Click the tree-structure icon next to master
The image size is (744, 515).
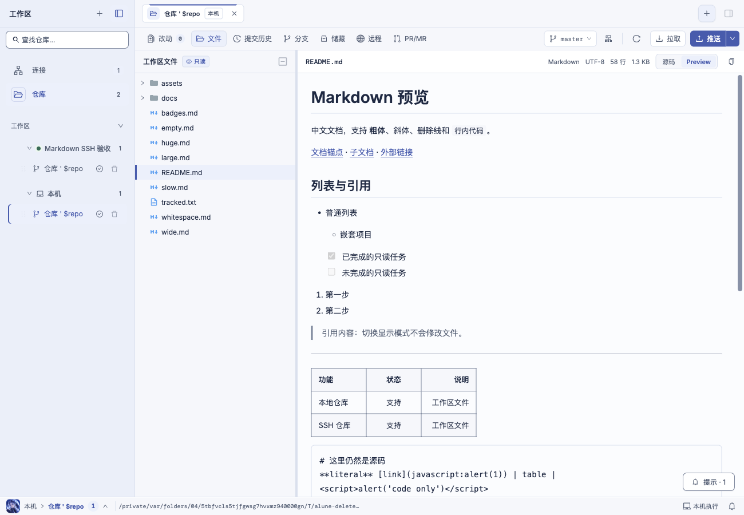pos(608,39)
